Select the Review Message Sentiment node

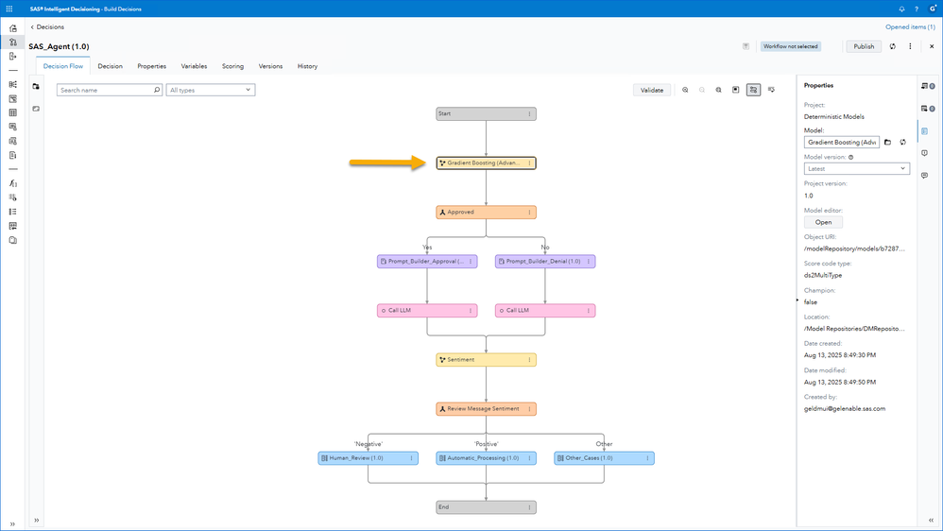[486, 409]
